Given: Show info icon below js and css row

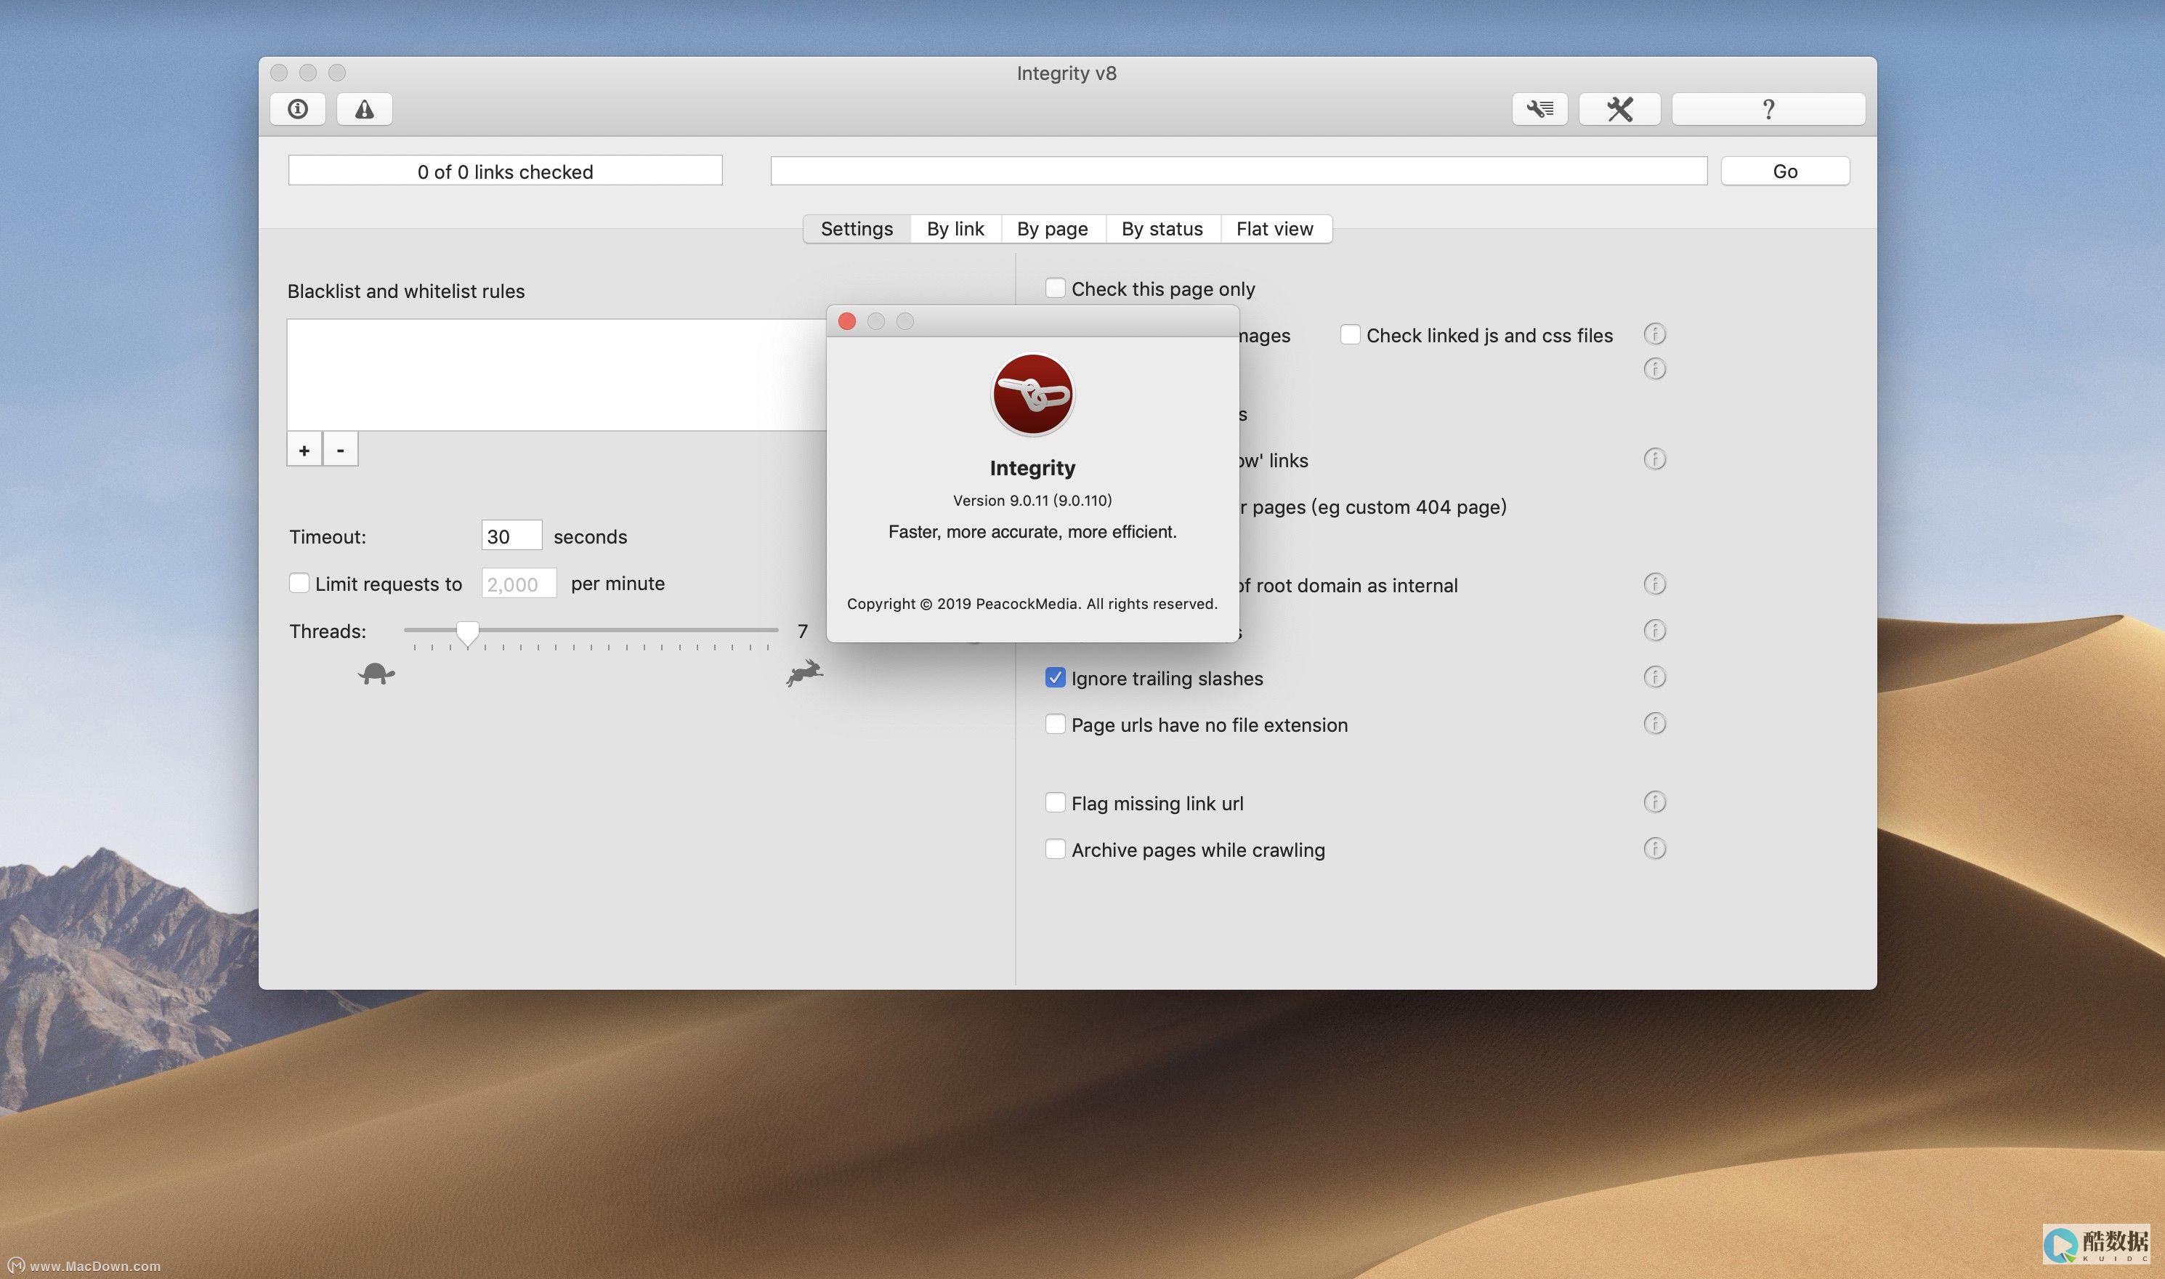Looking at the screenshot, I should pyautogui.click(x=1654, y=369).
